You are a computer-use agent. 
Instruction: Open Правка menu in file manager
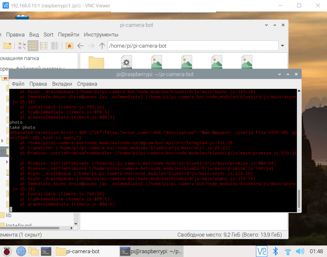[x=15, y=35]
